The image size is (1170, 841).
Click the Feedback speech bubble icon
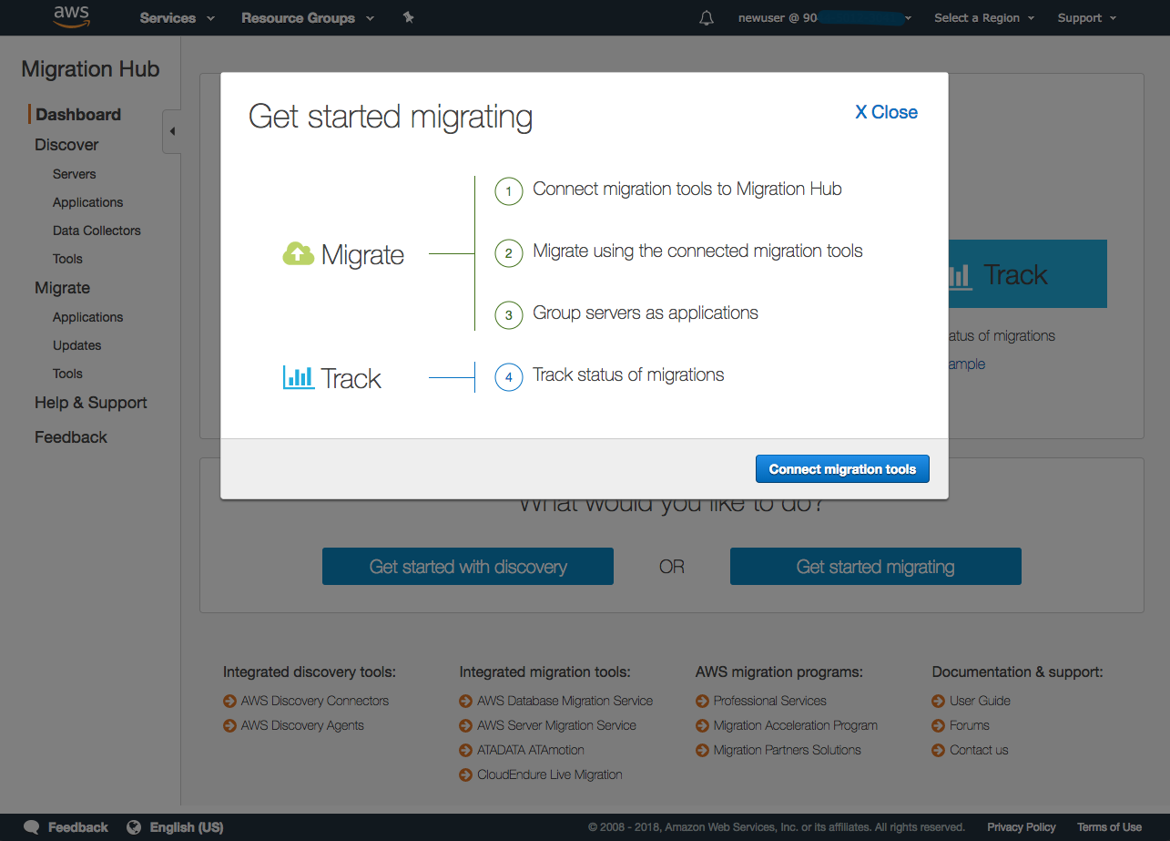(32, 827)
